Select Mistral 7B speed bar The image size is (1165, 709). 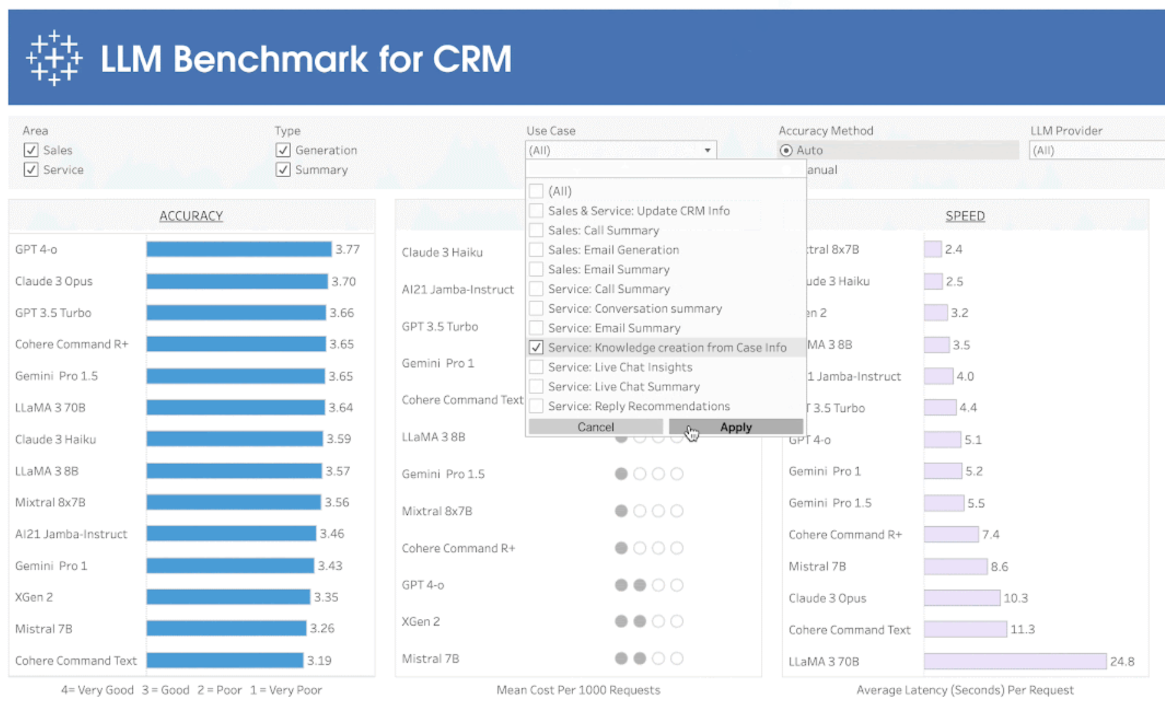[x=955, y=567]
